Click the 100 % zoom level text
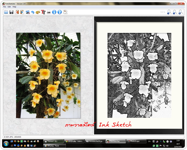Screen dimensions: 187x150 coord(163,12)
